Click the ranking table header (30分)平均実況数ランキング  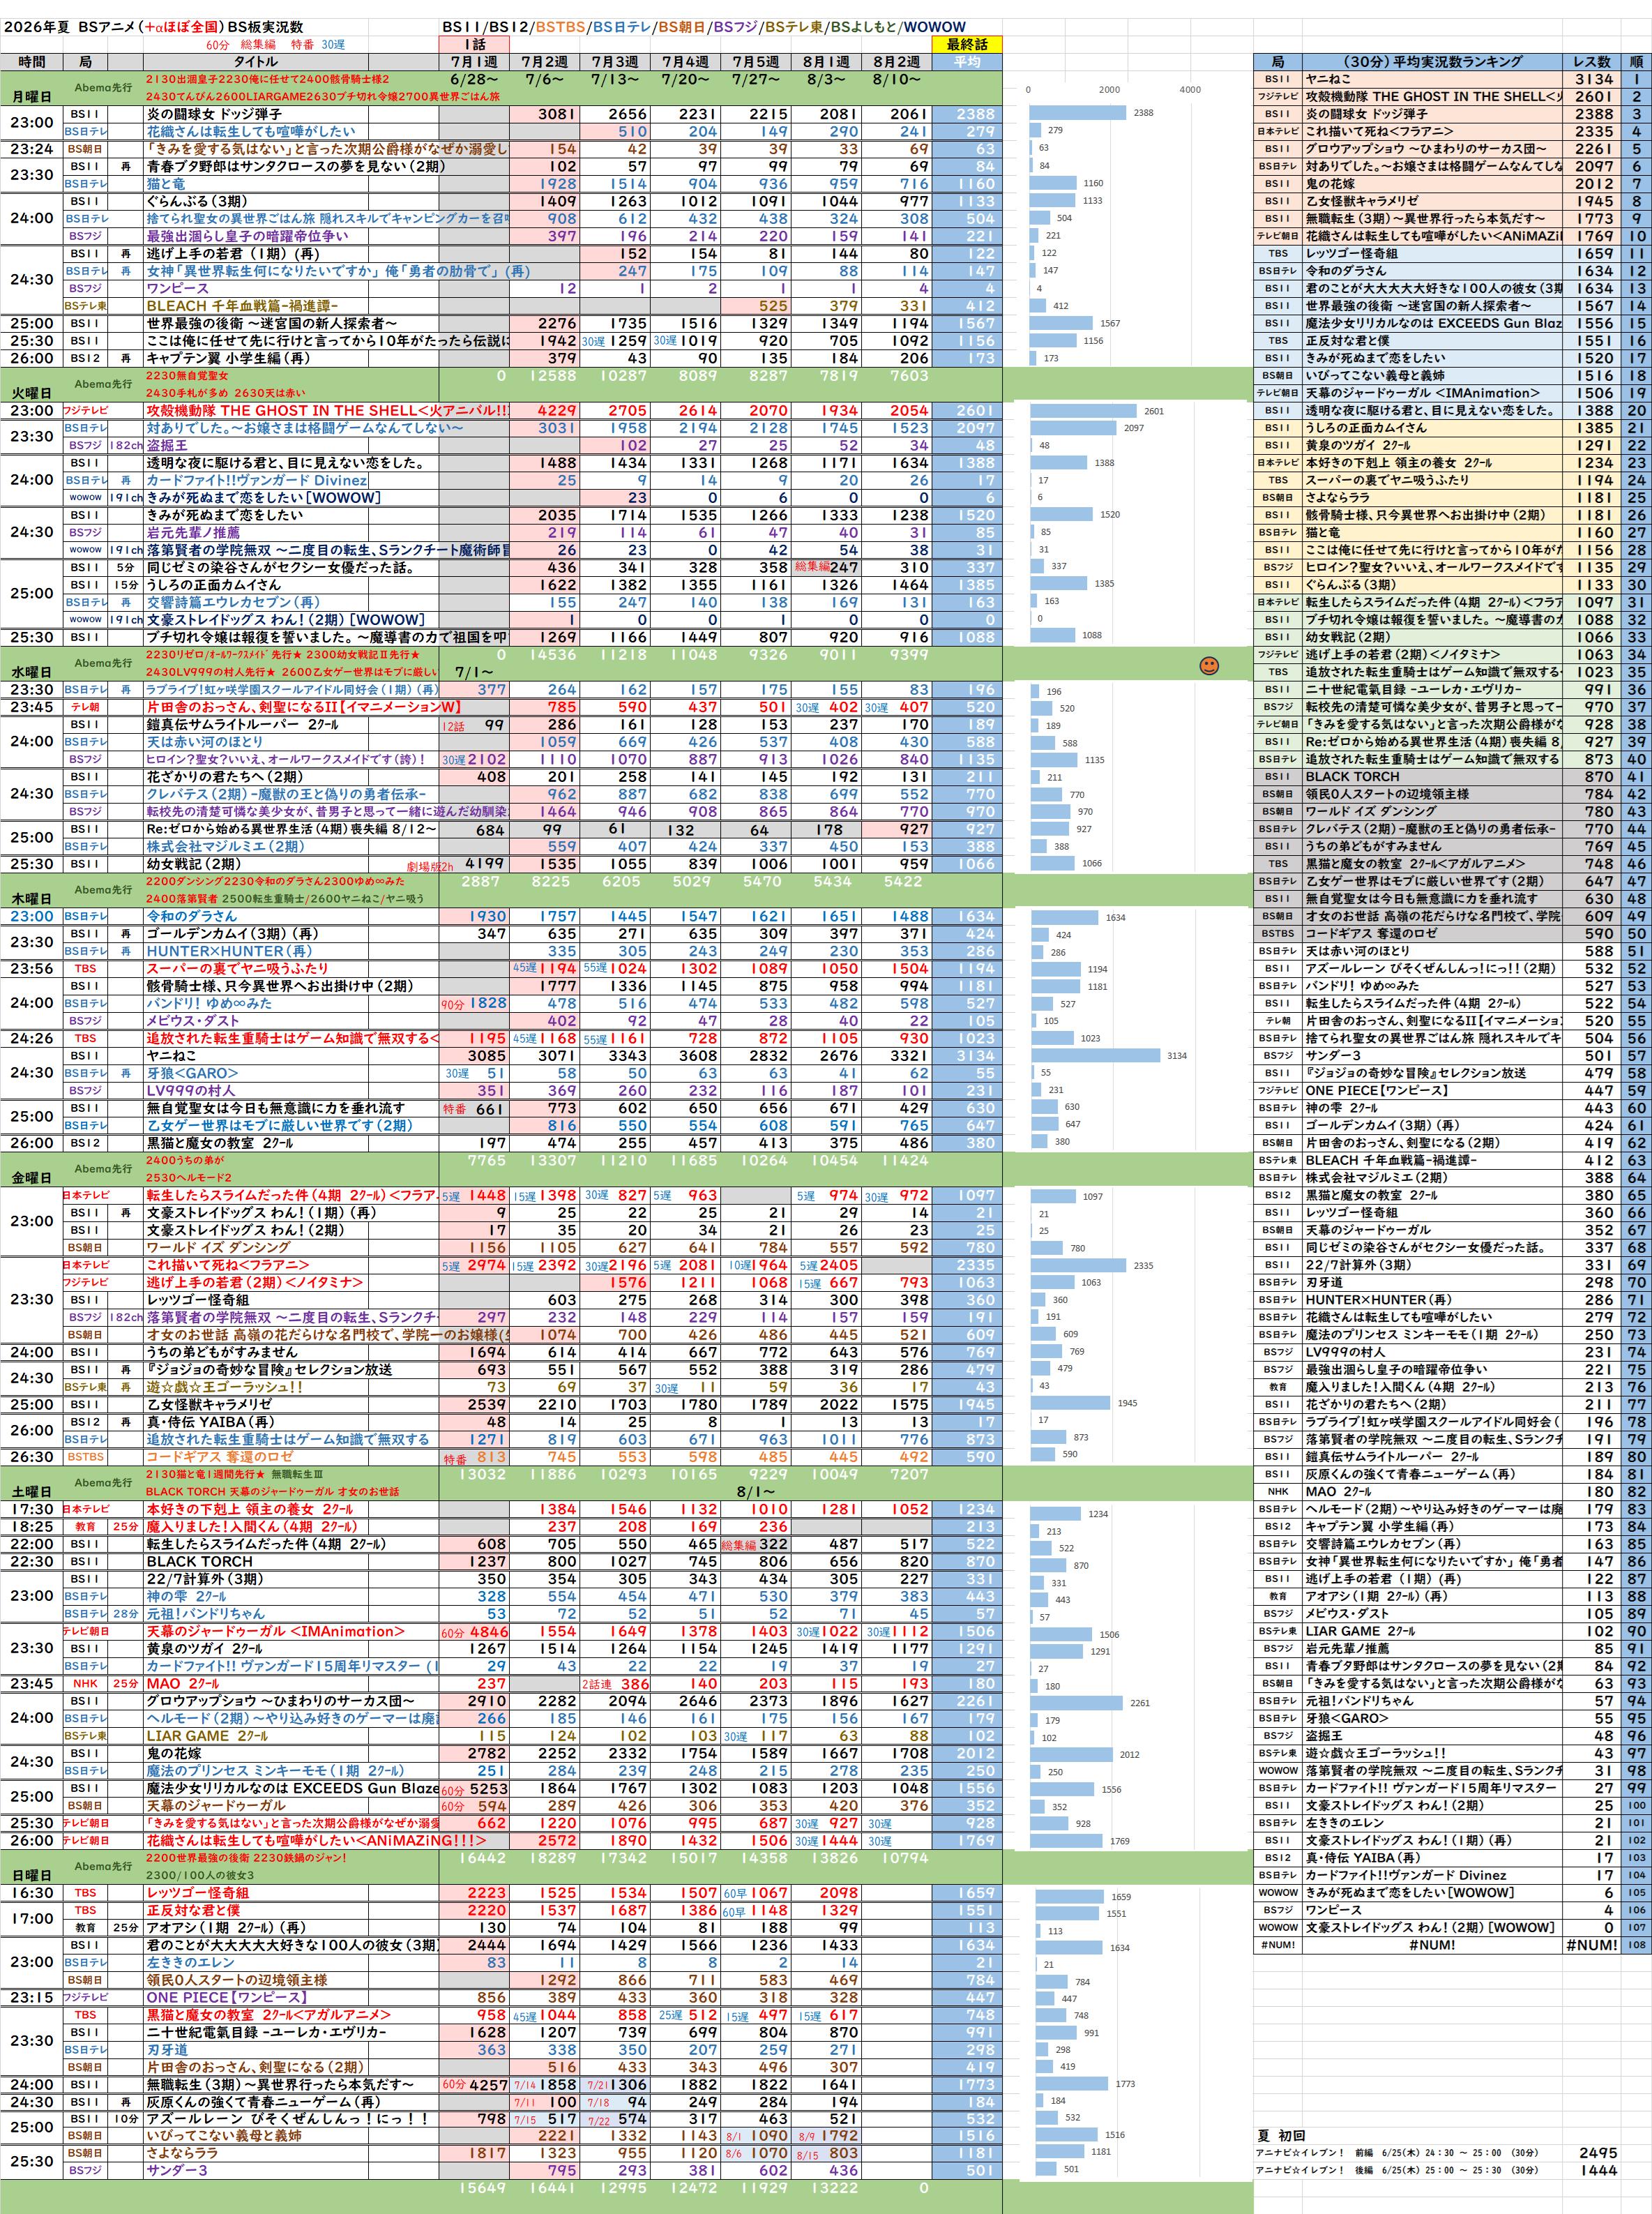1432,62
